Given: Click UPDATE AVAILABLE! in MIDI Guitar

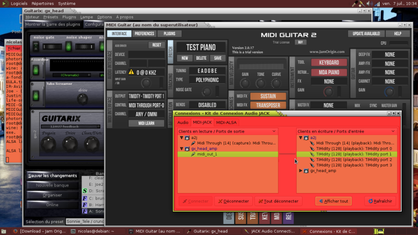Looking at the screenshot, I should (366, 33).
